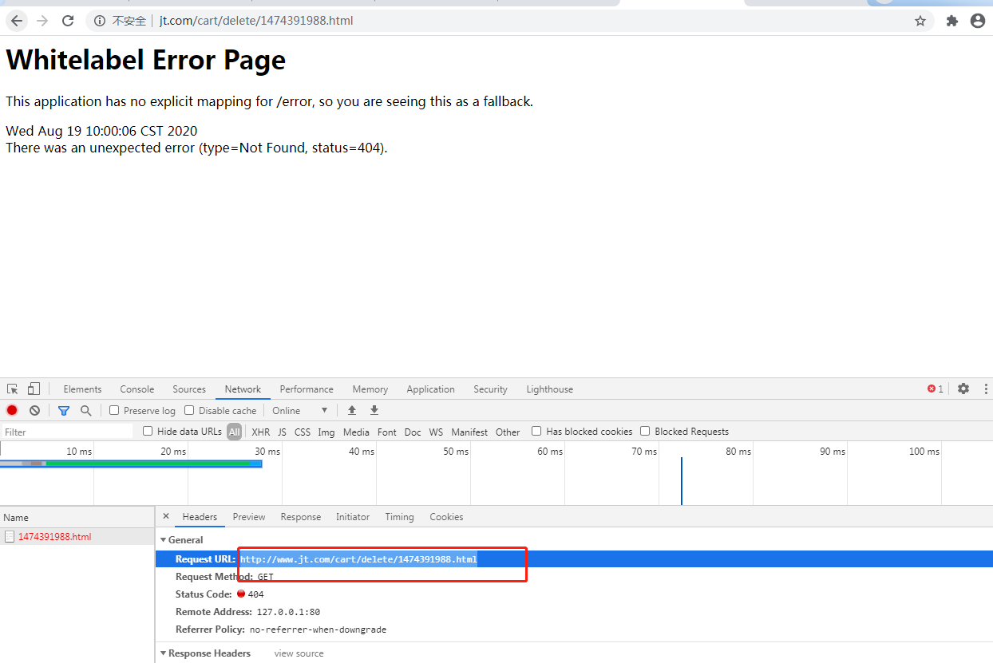993x663 pixels.
Task: Open the Online throttling dropdown
Action: tap(300, 410)
